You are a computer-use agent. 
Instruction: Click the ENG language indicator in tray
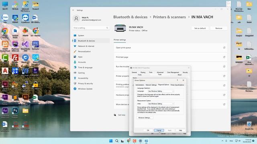[231, 141]
